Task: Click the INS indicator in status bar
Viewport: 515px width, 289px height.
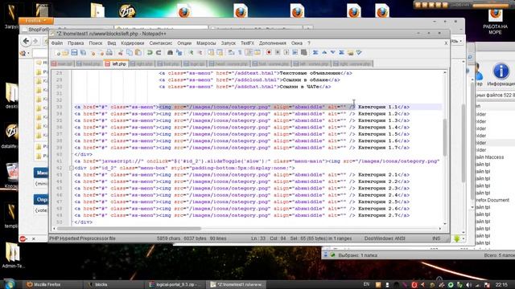Action: tap(436, 238)
